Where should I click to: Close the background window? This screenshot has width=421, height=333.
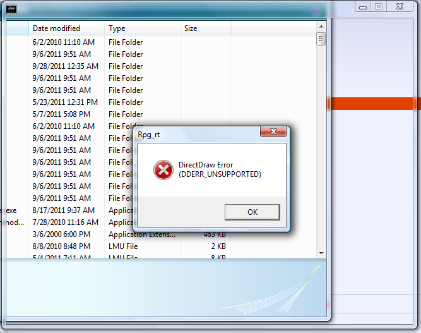(x=400, y=7)
